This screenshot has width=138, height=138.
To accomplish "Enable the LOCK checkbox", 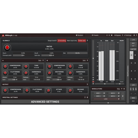I will tap(93, 99).
